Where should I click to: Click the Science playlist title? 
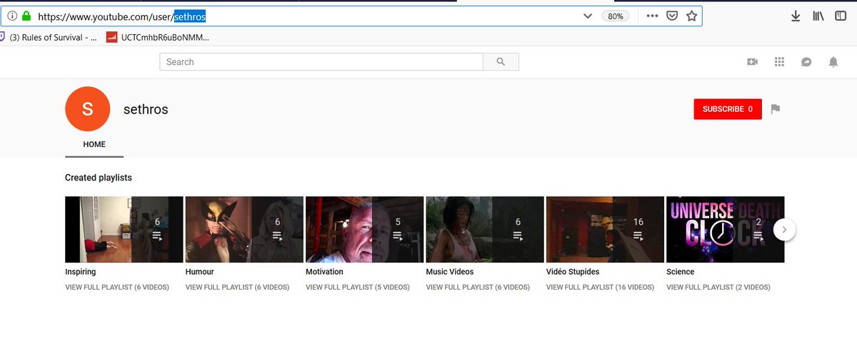pos(680,272)
